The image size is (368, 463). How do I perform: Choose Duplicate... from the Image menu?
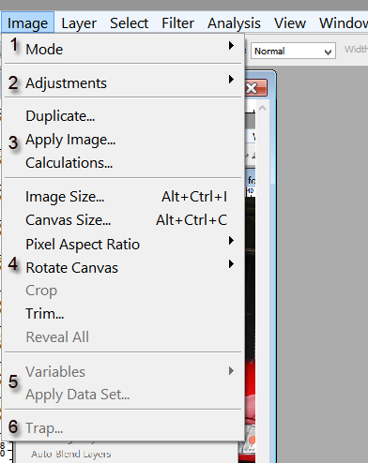click(60, 116)
